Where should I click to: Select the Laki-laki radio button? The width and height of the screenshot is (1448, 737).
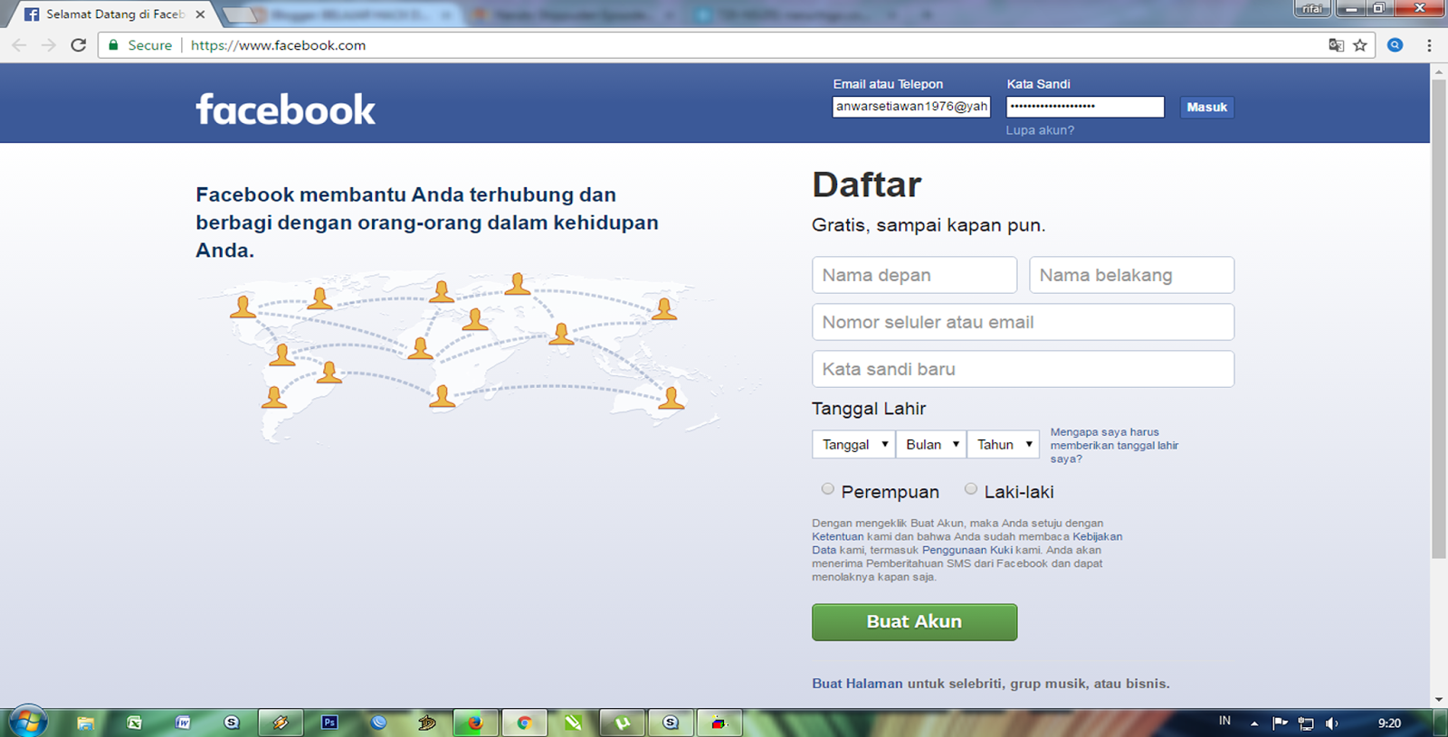click(x=970, y=489)
